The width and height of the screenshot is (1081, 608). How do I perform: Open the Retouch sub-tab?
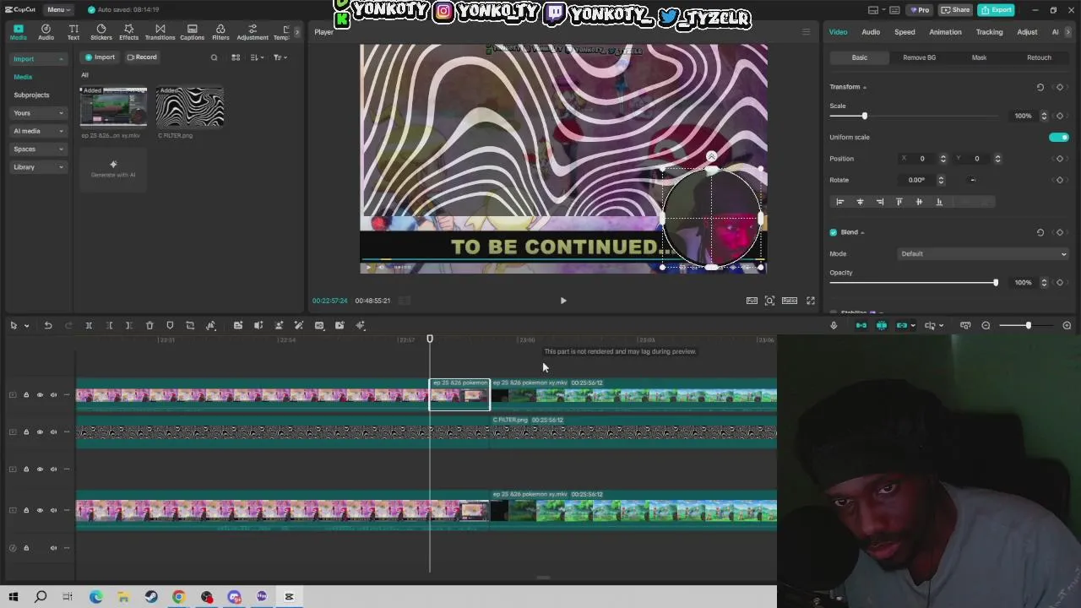click(1039, 57)
